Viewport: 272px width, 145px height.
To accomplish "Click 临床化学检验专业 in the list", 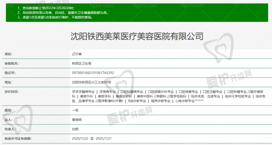I will pyautogui.click(x=238, y=96).
